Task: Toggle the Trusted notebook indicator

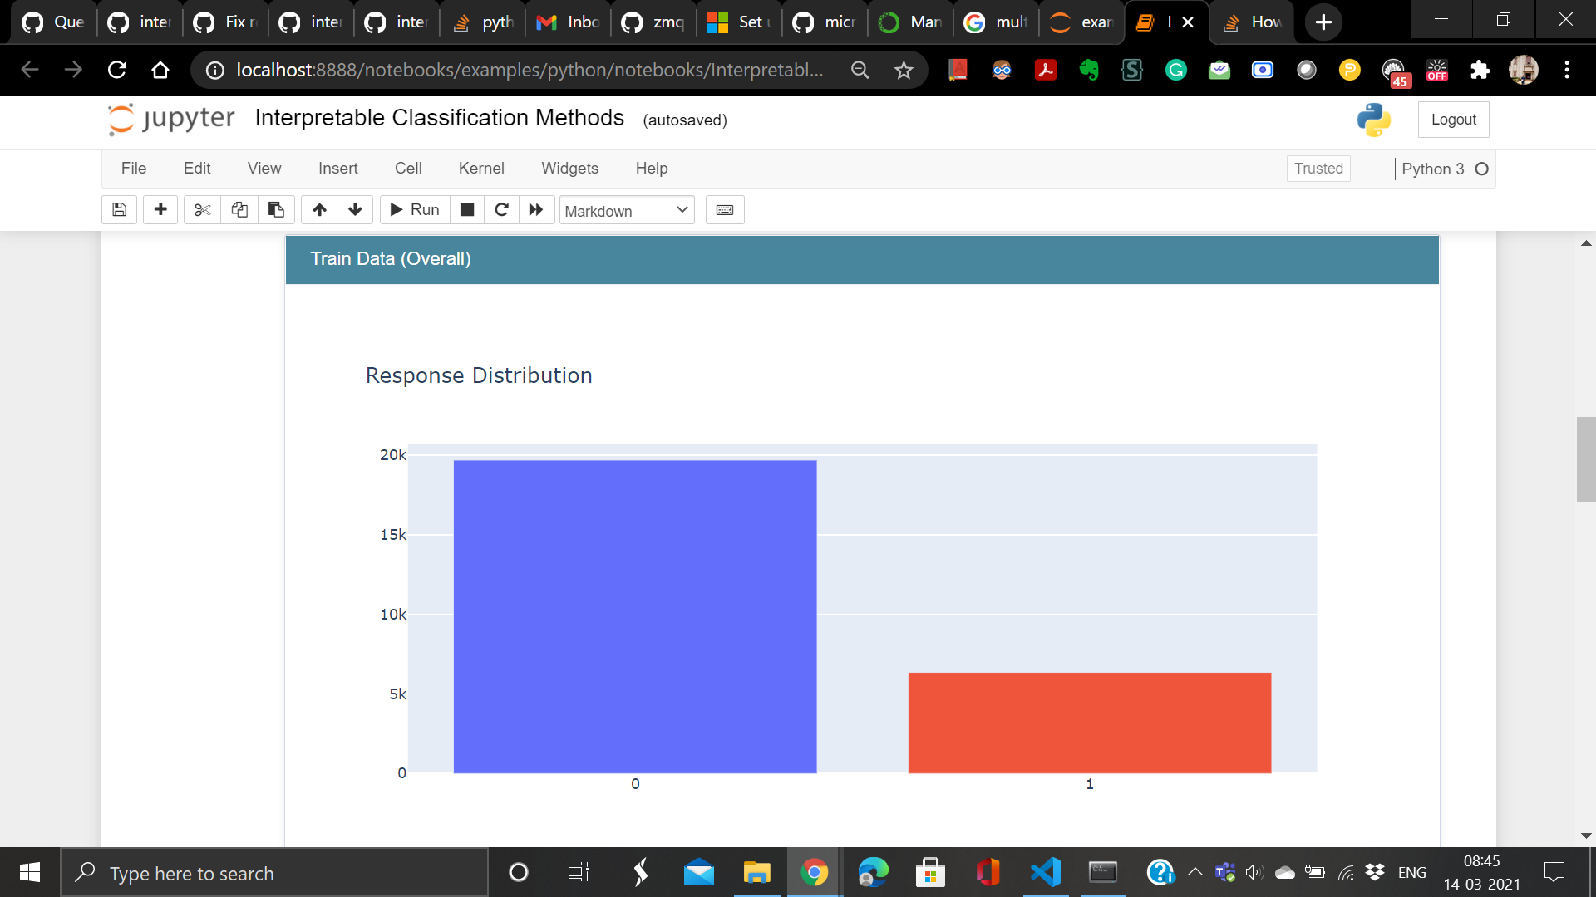Action: click(x=1318, y=169)
